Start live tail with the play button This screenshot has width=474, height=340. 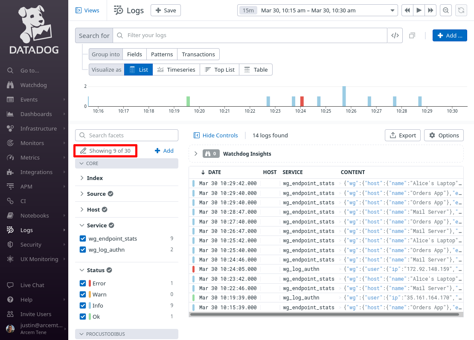tap(419, 10)
